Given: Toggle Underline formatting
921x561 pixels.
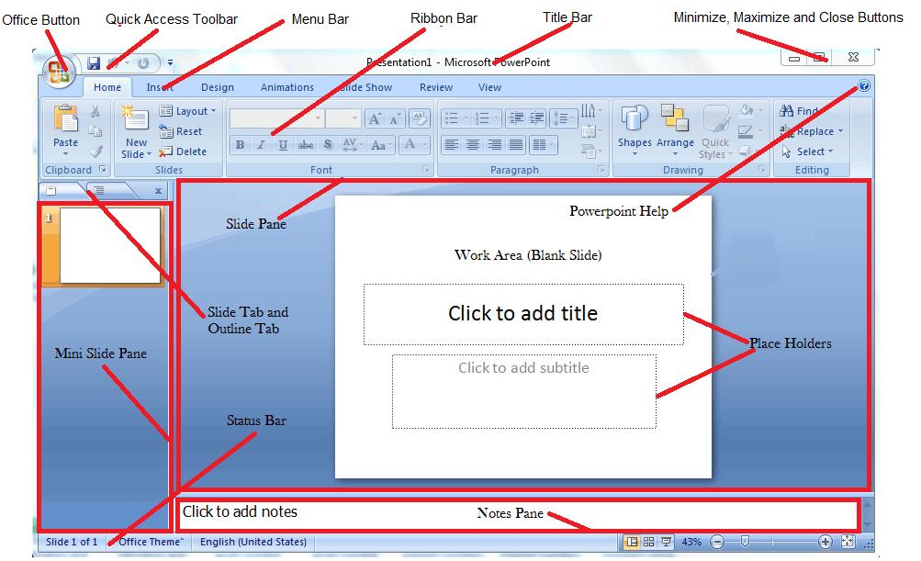Looking at the screenshot, I should [x=283, y=144].
